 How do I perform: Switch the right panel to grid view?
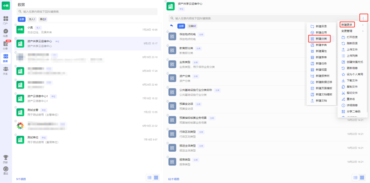[362, 177]
